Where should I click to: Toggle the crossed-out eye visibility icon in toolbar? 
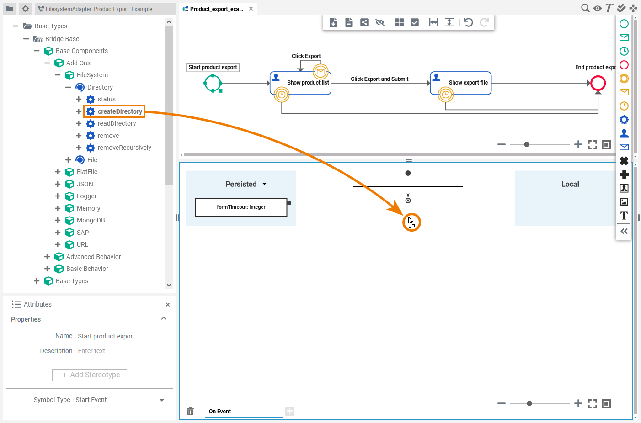380,22
